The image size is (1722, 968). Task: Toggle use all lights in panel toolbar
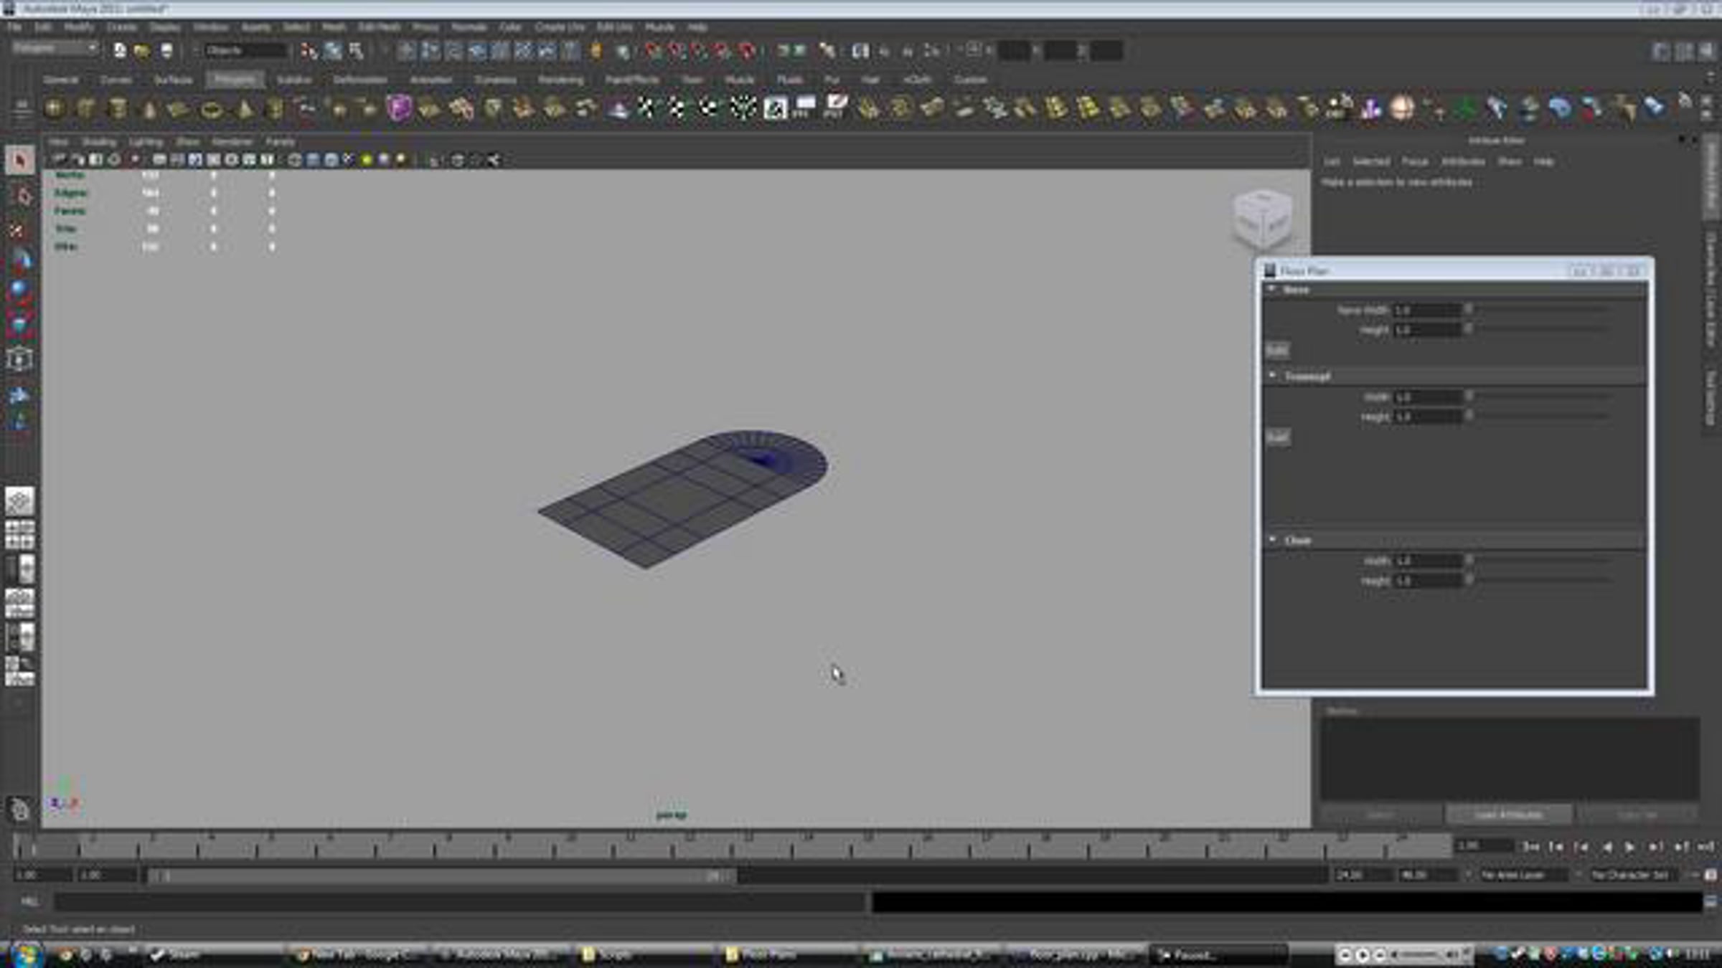click(367, 160)
